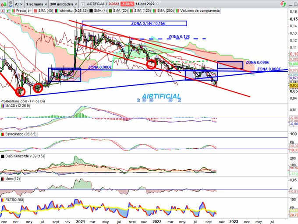Click the '14 oct 2022' date

pos(145,4)
